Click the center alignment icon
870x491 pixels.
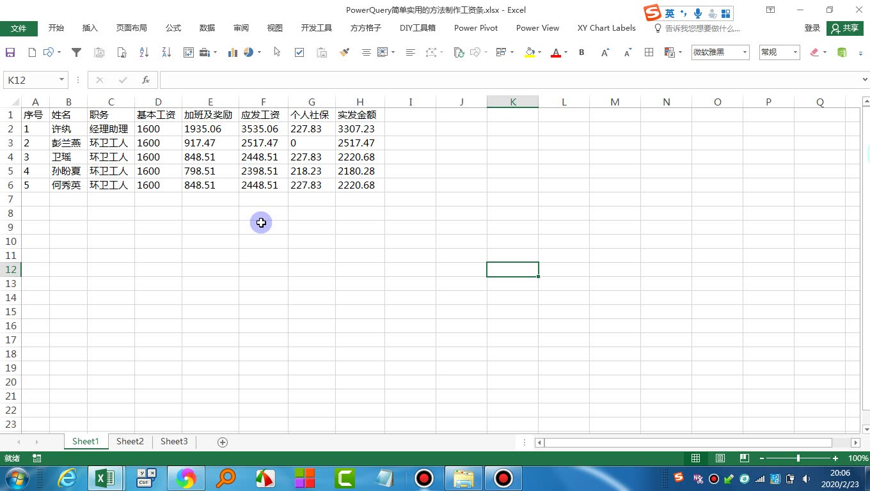(x=366, y=52)
